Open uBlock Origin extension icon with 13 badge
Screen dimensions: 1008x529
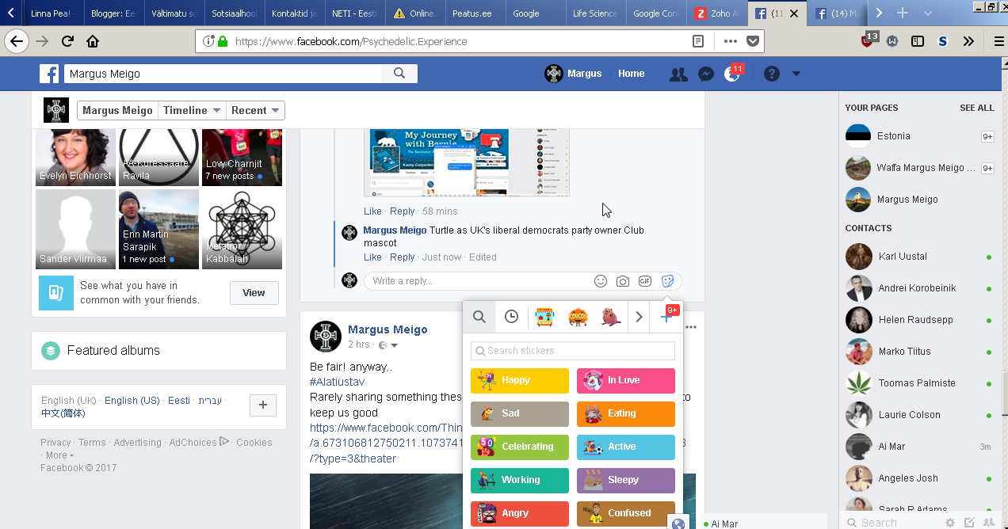click(869, 40)
